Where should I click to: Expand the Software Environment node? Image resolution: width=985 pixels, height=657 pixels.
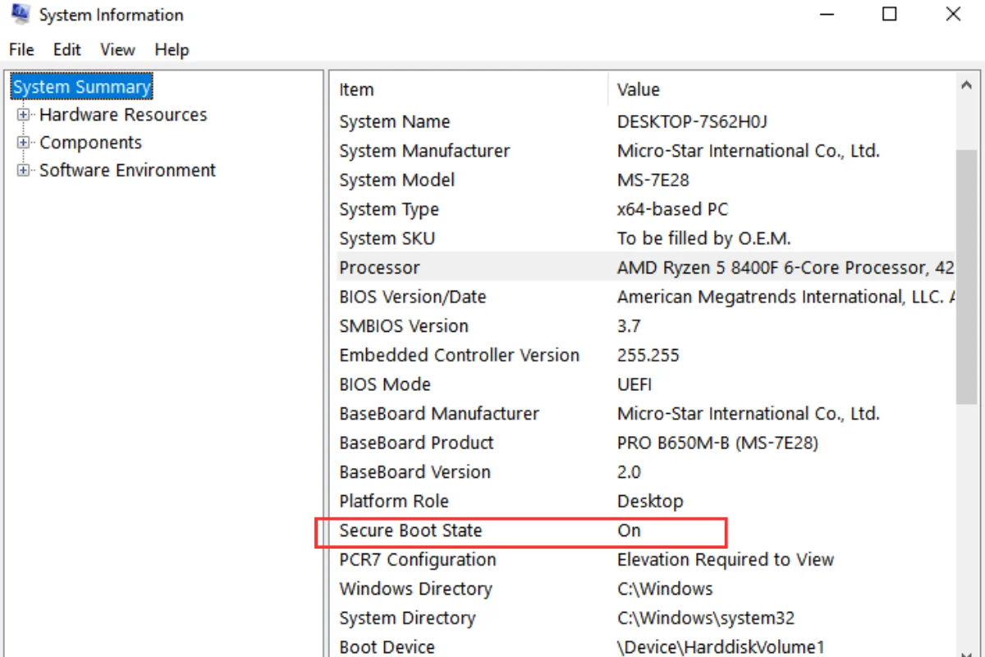pos(24,171)
